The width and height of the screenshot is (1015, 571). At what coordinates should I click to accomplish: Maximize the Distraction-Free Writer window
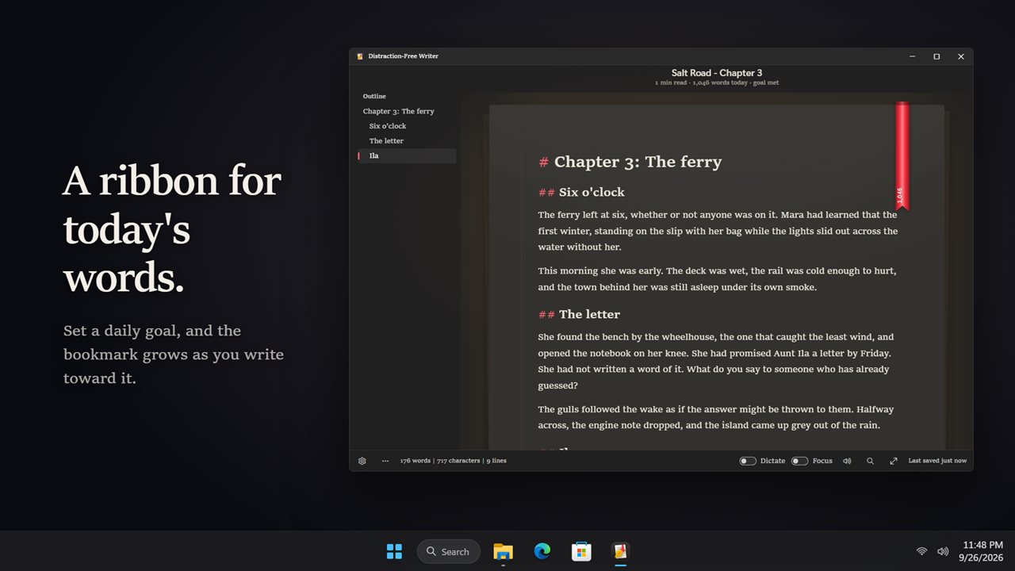coord(936,56)
